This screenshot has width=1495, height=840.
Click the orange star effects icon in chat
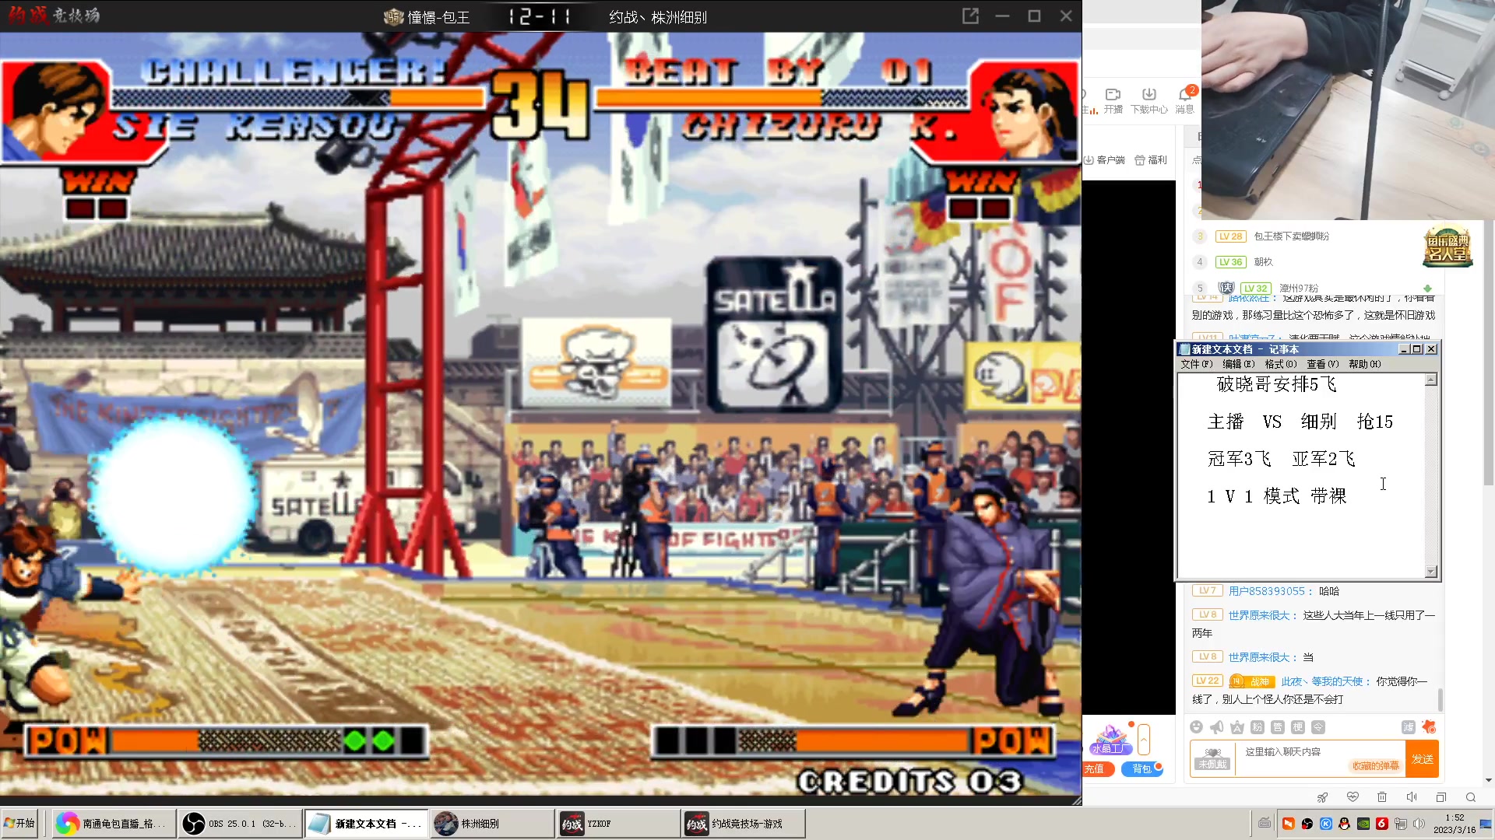[x=1429, y=727]
